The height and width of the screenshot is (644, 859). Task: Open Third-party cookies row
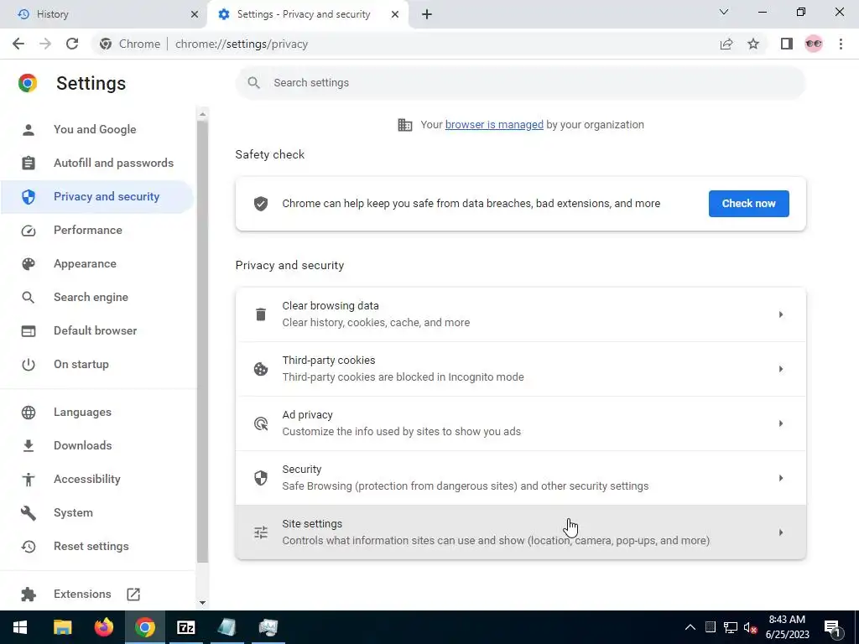[520, 369]
